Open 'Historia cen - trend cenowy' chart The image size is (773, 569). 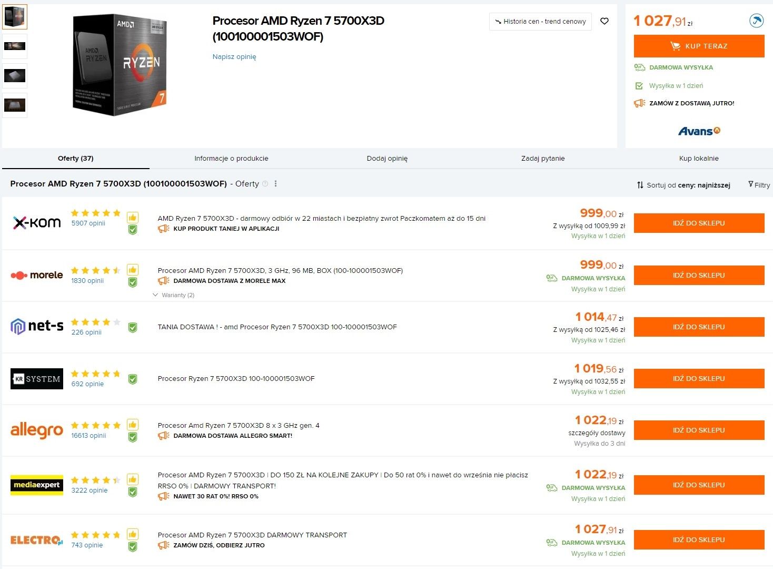(540, 22)
